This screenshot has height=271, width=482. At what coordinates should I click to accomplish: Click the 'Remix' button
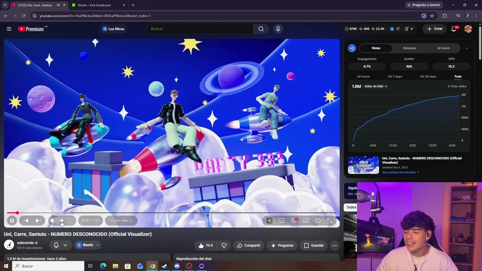tap(85, 245)
